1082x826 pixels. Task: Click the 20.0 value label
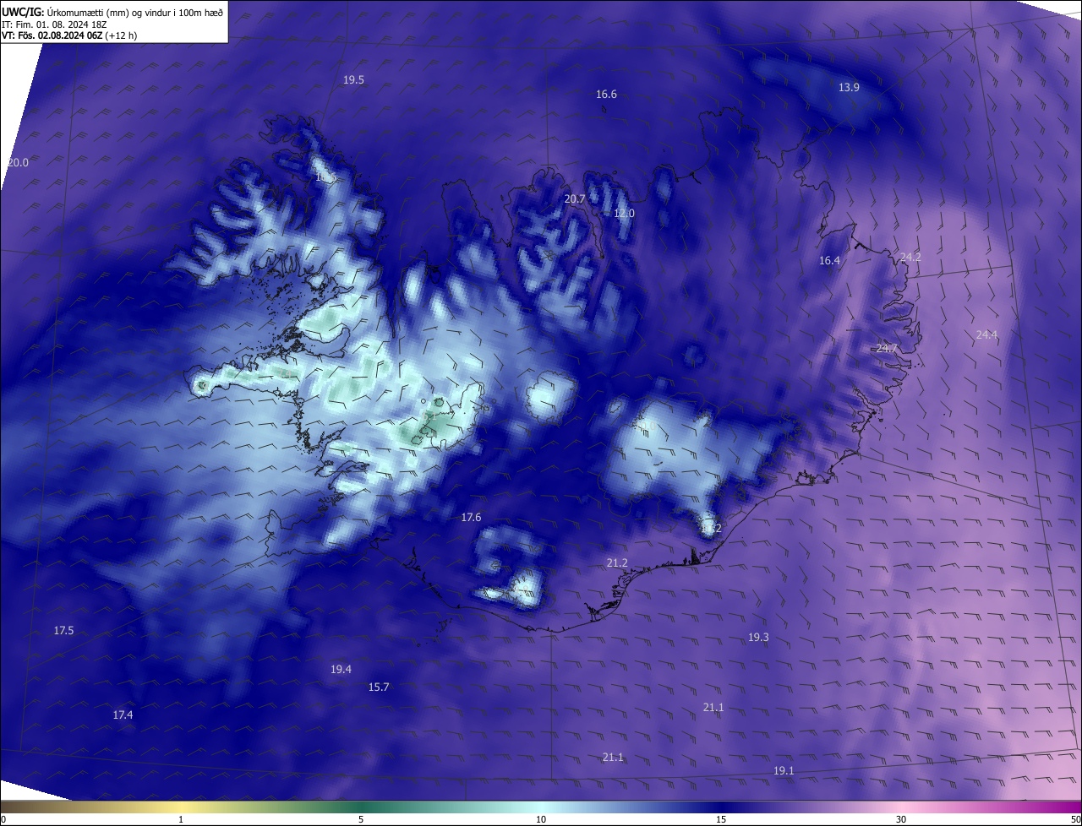[x=18, y=163]
